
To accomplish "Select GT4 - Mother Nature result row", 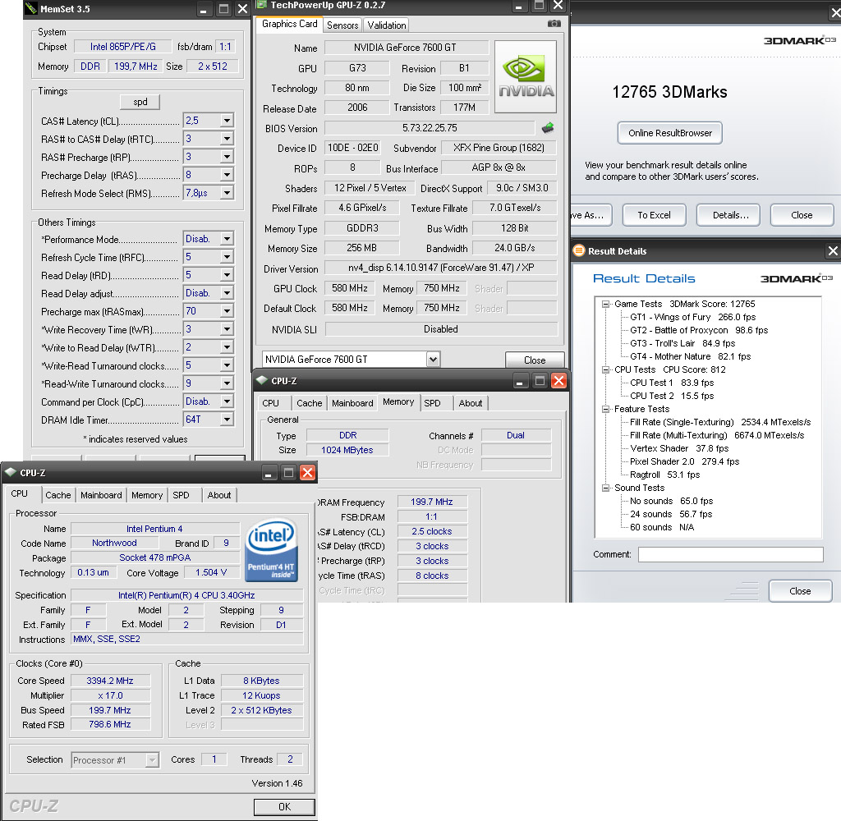I will tap(690, 356).
